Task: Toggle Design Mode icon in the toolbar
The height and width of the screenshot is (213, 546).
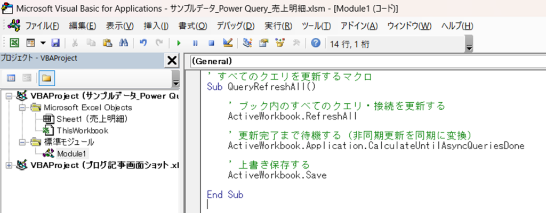Action: (228, 43)
